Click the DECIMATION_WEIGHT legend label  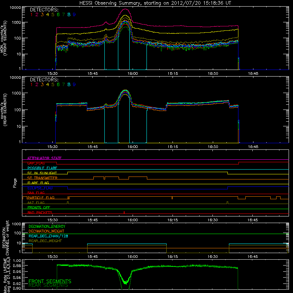coord(47,231)
